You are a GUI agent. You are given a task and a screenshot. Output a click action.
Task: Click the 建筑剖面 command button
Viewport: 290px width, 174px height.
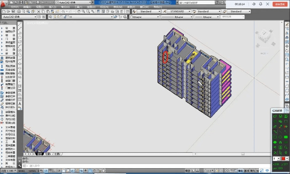tap(10, 57)
